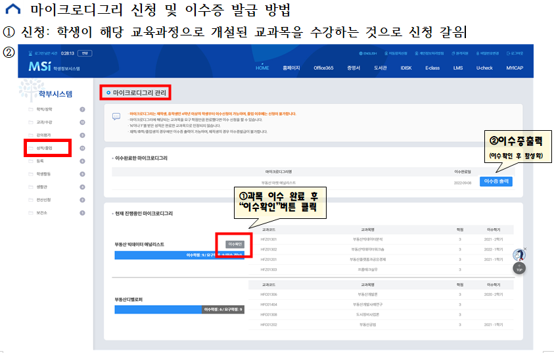
Task: Select HOME in the top navigation
Action: point(262,68)
